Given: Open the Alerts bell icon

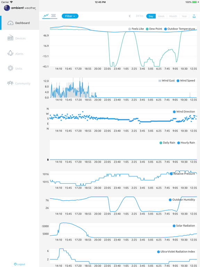Looking at the screenshot, I should tap(10, 53).
